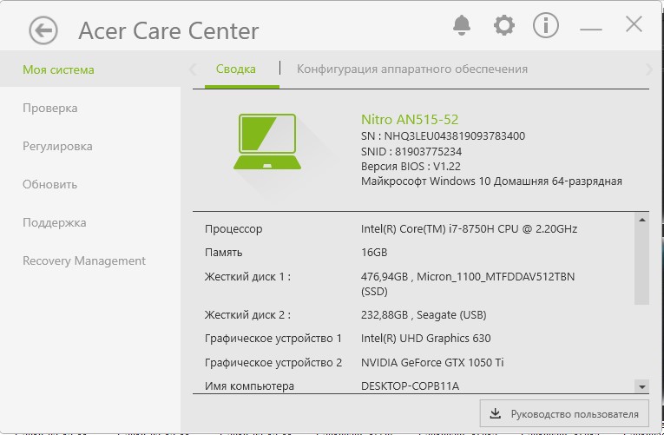The image size is (664, 435).
Task: Open the about info icon
Action: (545, 25)
